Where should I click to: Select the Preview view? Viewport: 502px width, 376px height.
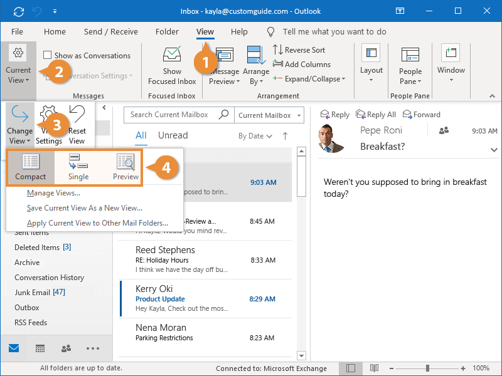pyautogui.click(x=125, y=167)
